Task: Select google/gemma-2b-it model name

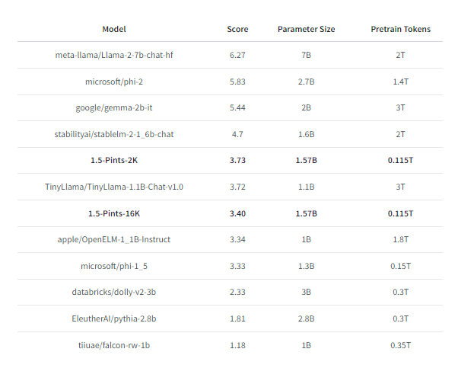Action: (114, 107)
